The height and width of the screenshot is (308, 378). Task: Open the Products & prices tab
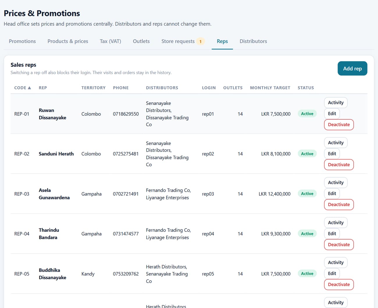pos(68,41)
